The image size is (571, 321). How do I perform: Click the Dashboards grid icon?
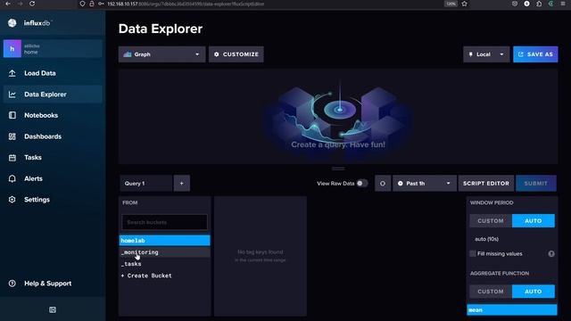pos(12,136)
